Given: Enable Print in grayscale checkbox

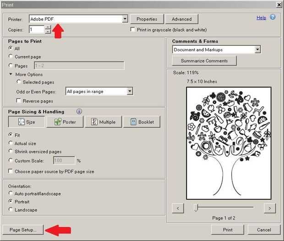Looking at the screenshot, I should click(x=132, y=29).
